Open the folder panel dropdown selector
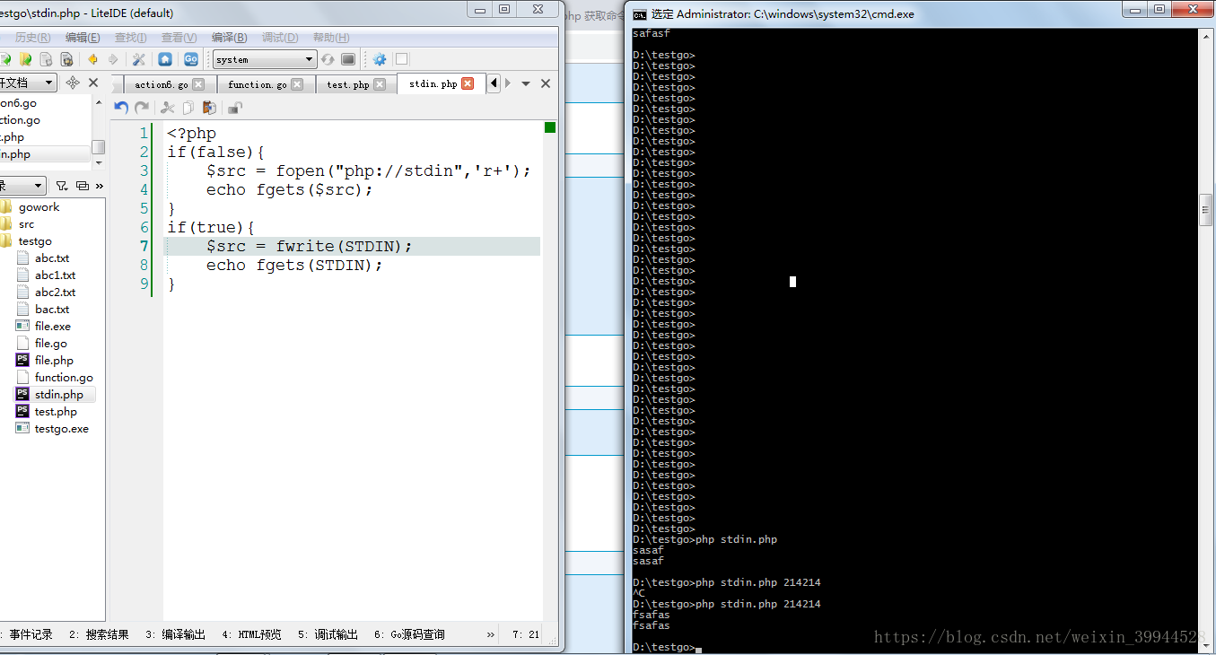 (23, 186)
